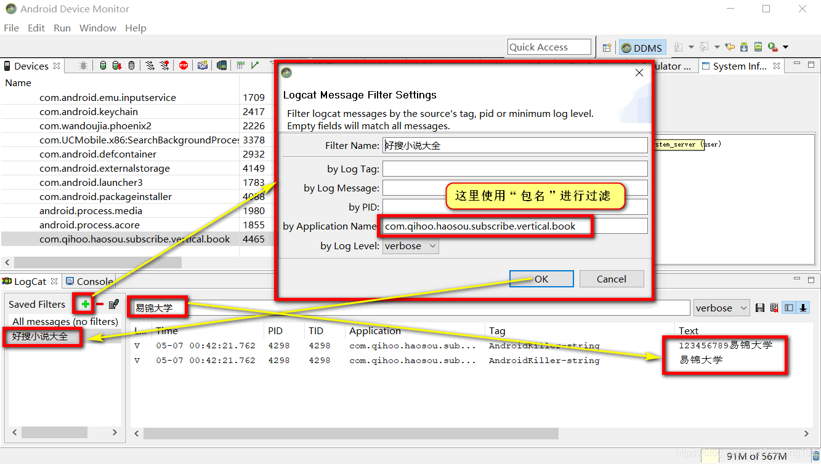Click the by Log Tag input field
The height and width of the screenshot is (464, 821).
click(x=515, y=169)
